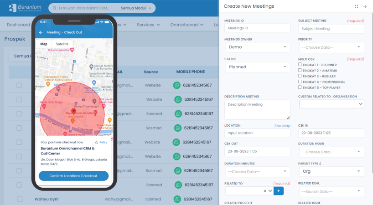Click the Source column header
Viewport: 373px width, 205px height.
(x=151, y=72)
